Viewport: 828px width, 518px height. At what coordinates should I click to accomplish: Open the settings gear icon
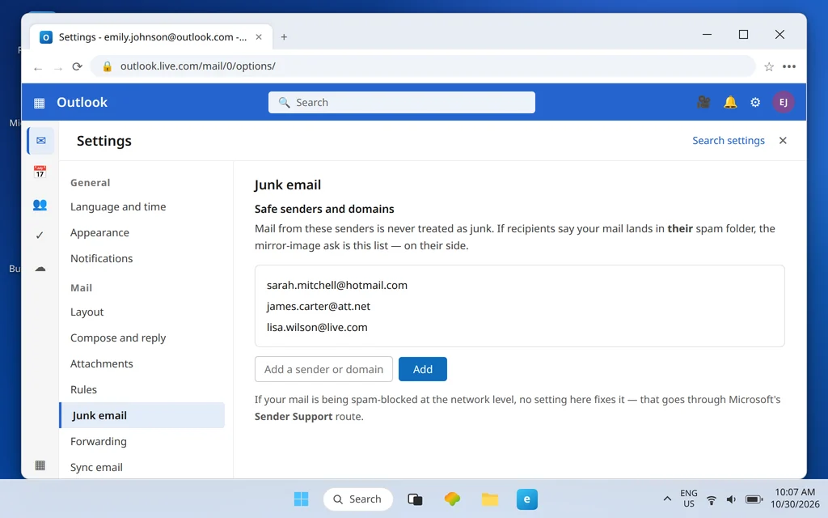[756, 103]
